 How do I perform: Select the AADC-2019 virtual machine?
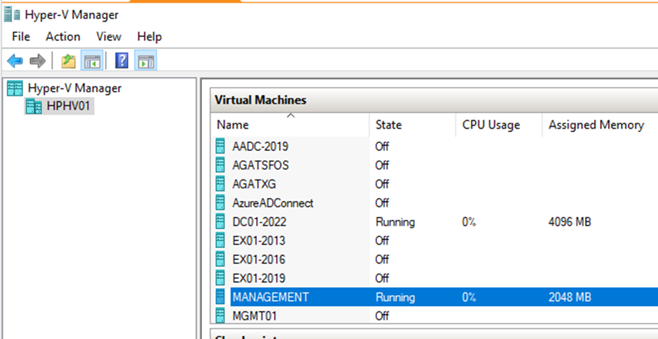coord(260,146)
